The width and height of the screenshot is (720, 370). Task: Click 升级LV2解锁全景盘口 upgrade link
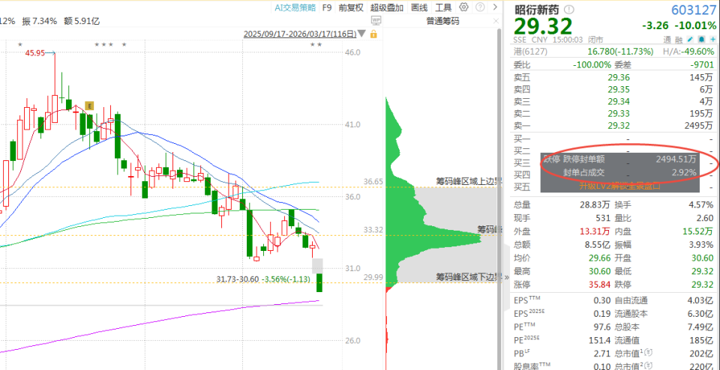(620, 186)
